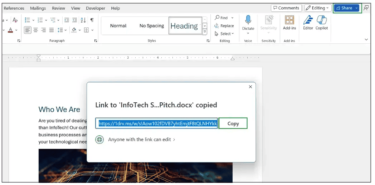
Task: Justify the paragraph text
Action: click(x=52, y=30)
